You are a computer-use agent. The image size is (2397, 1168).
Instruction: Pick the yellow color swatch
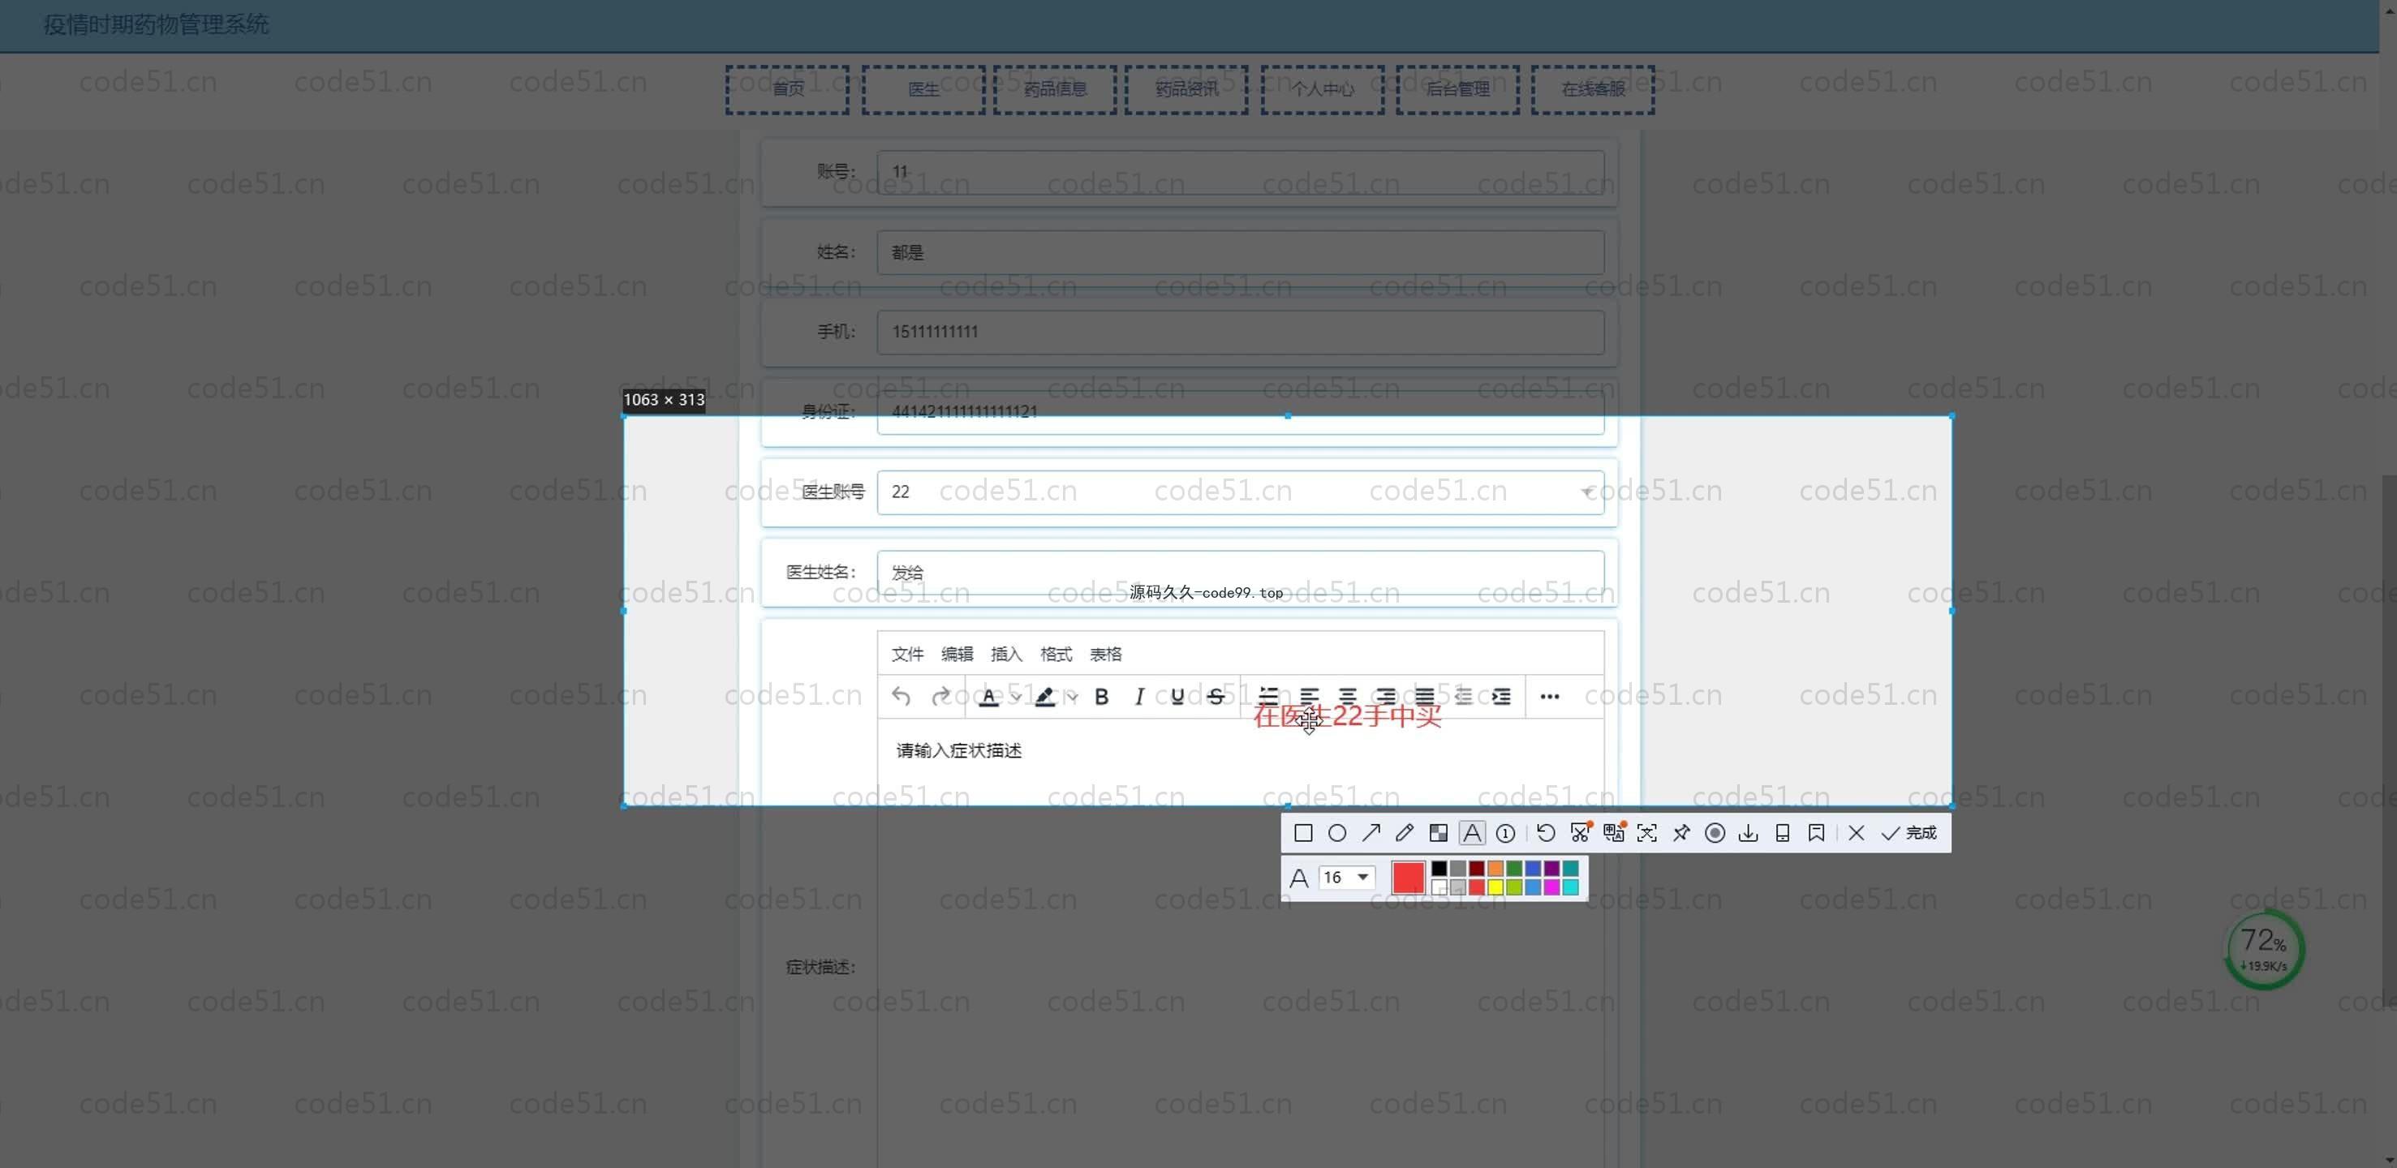pyautogui.click(x=1495, y=887)
